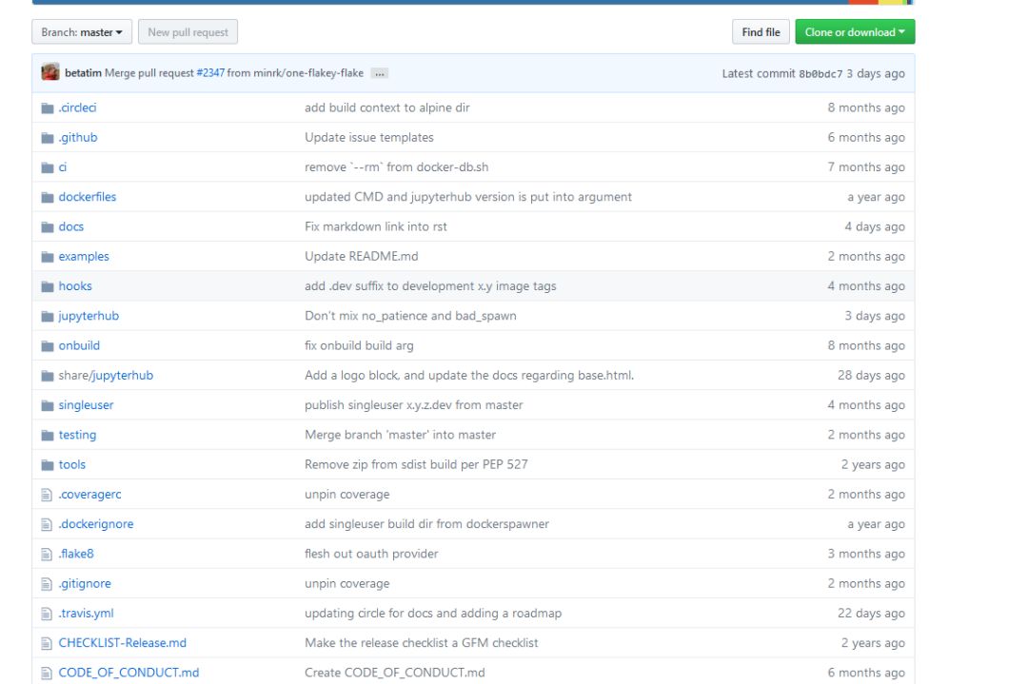
Task: Click the file icon beside .flake8
Action: coord(47,555)
